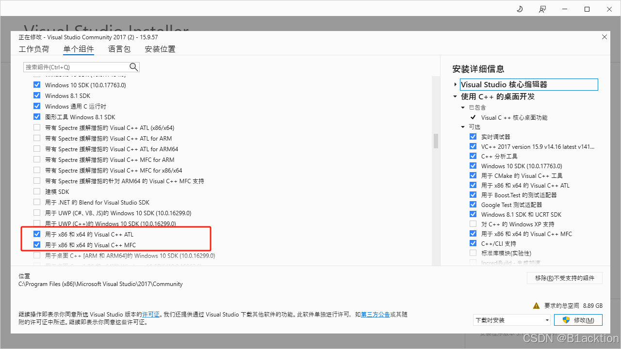Click the warning icon near total space
Image resolution: width=621 pixels, height=349 pixels.
tap(536, 305)
